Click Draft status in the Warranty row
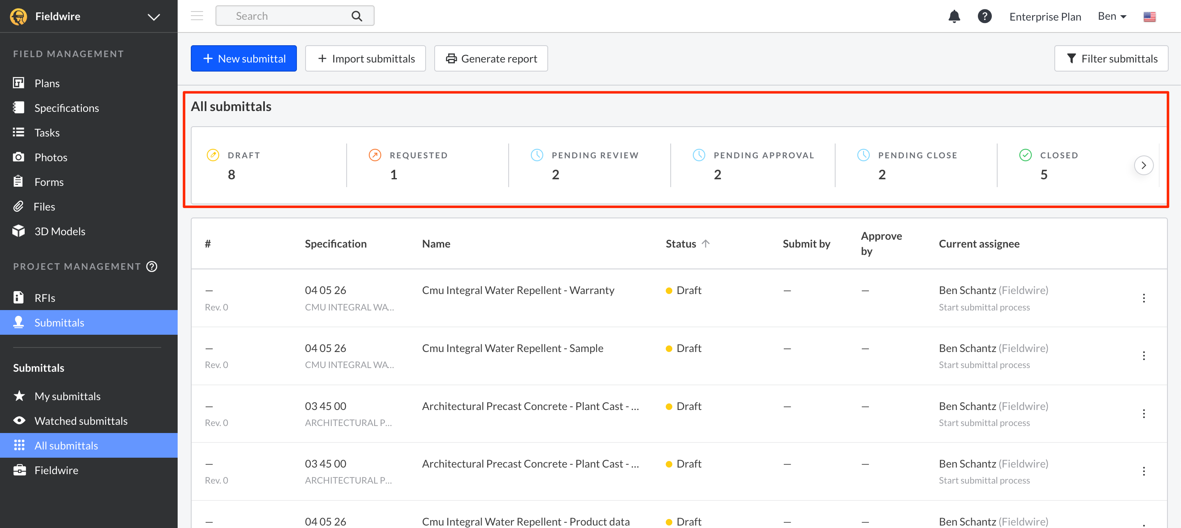This screenshot has width=1181, height=528. pyautogui.click(x=683, y=290)
